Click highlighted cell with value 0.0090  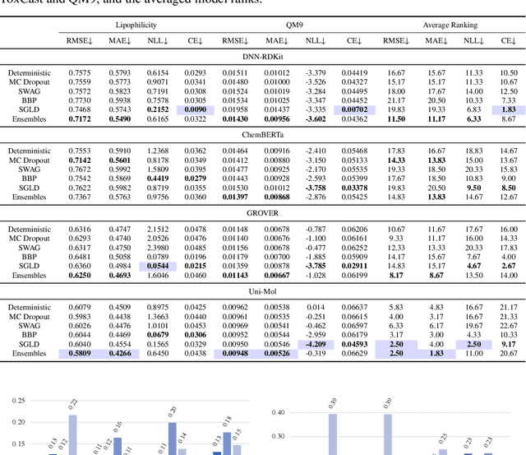click(x=194, y=109)
